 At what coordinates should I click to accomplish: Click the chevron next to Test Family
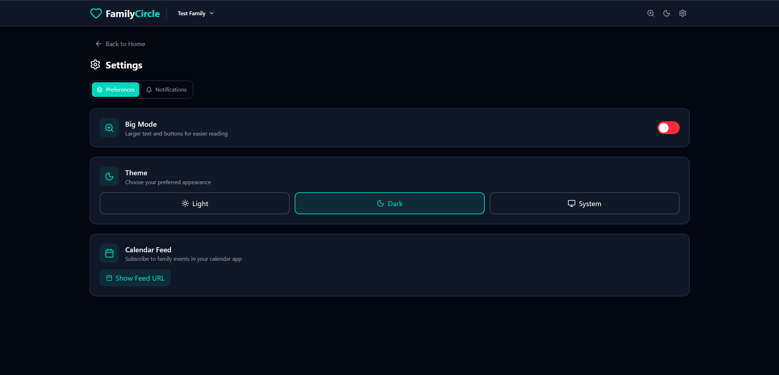(x=212, y=13)
